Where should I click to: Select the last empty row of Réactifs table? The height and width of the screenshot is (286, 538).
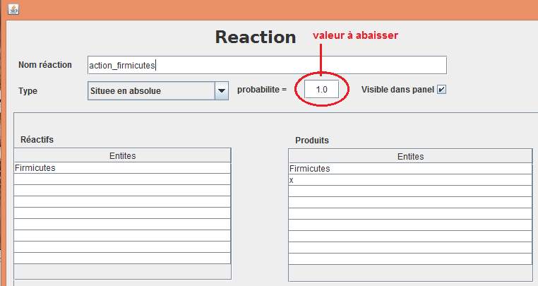click(123, 258)
